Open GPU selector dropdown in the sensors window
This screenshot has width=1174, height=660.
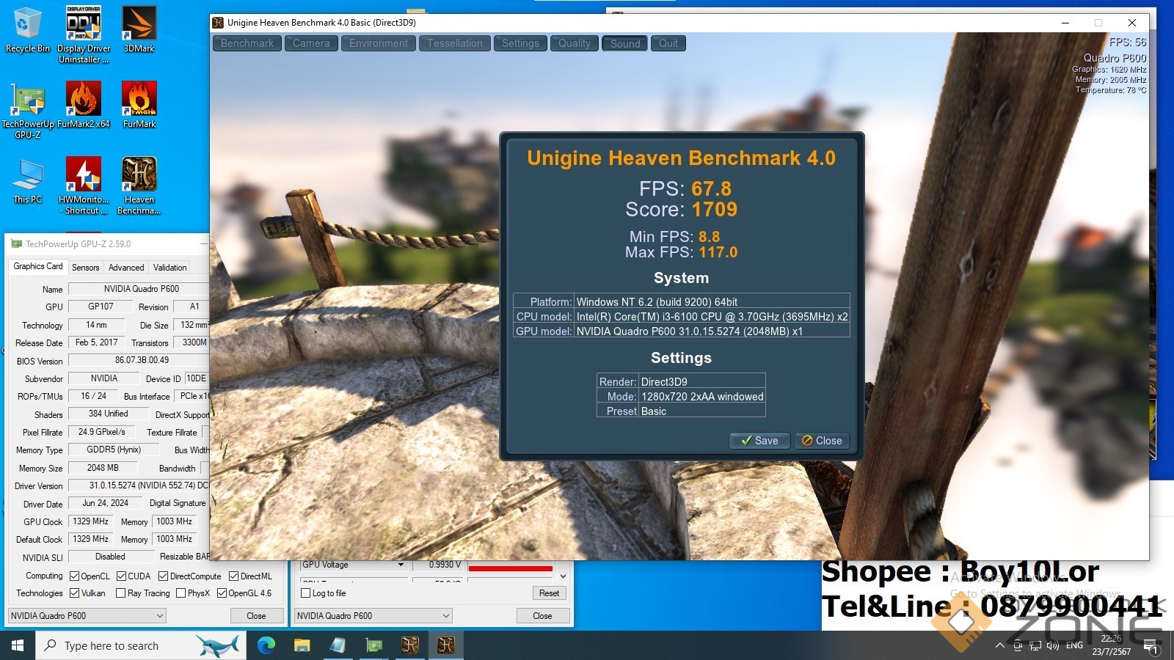(373, 616)
